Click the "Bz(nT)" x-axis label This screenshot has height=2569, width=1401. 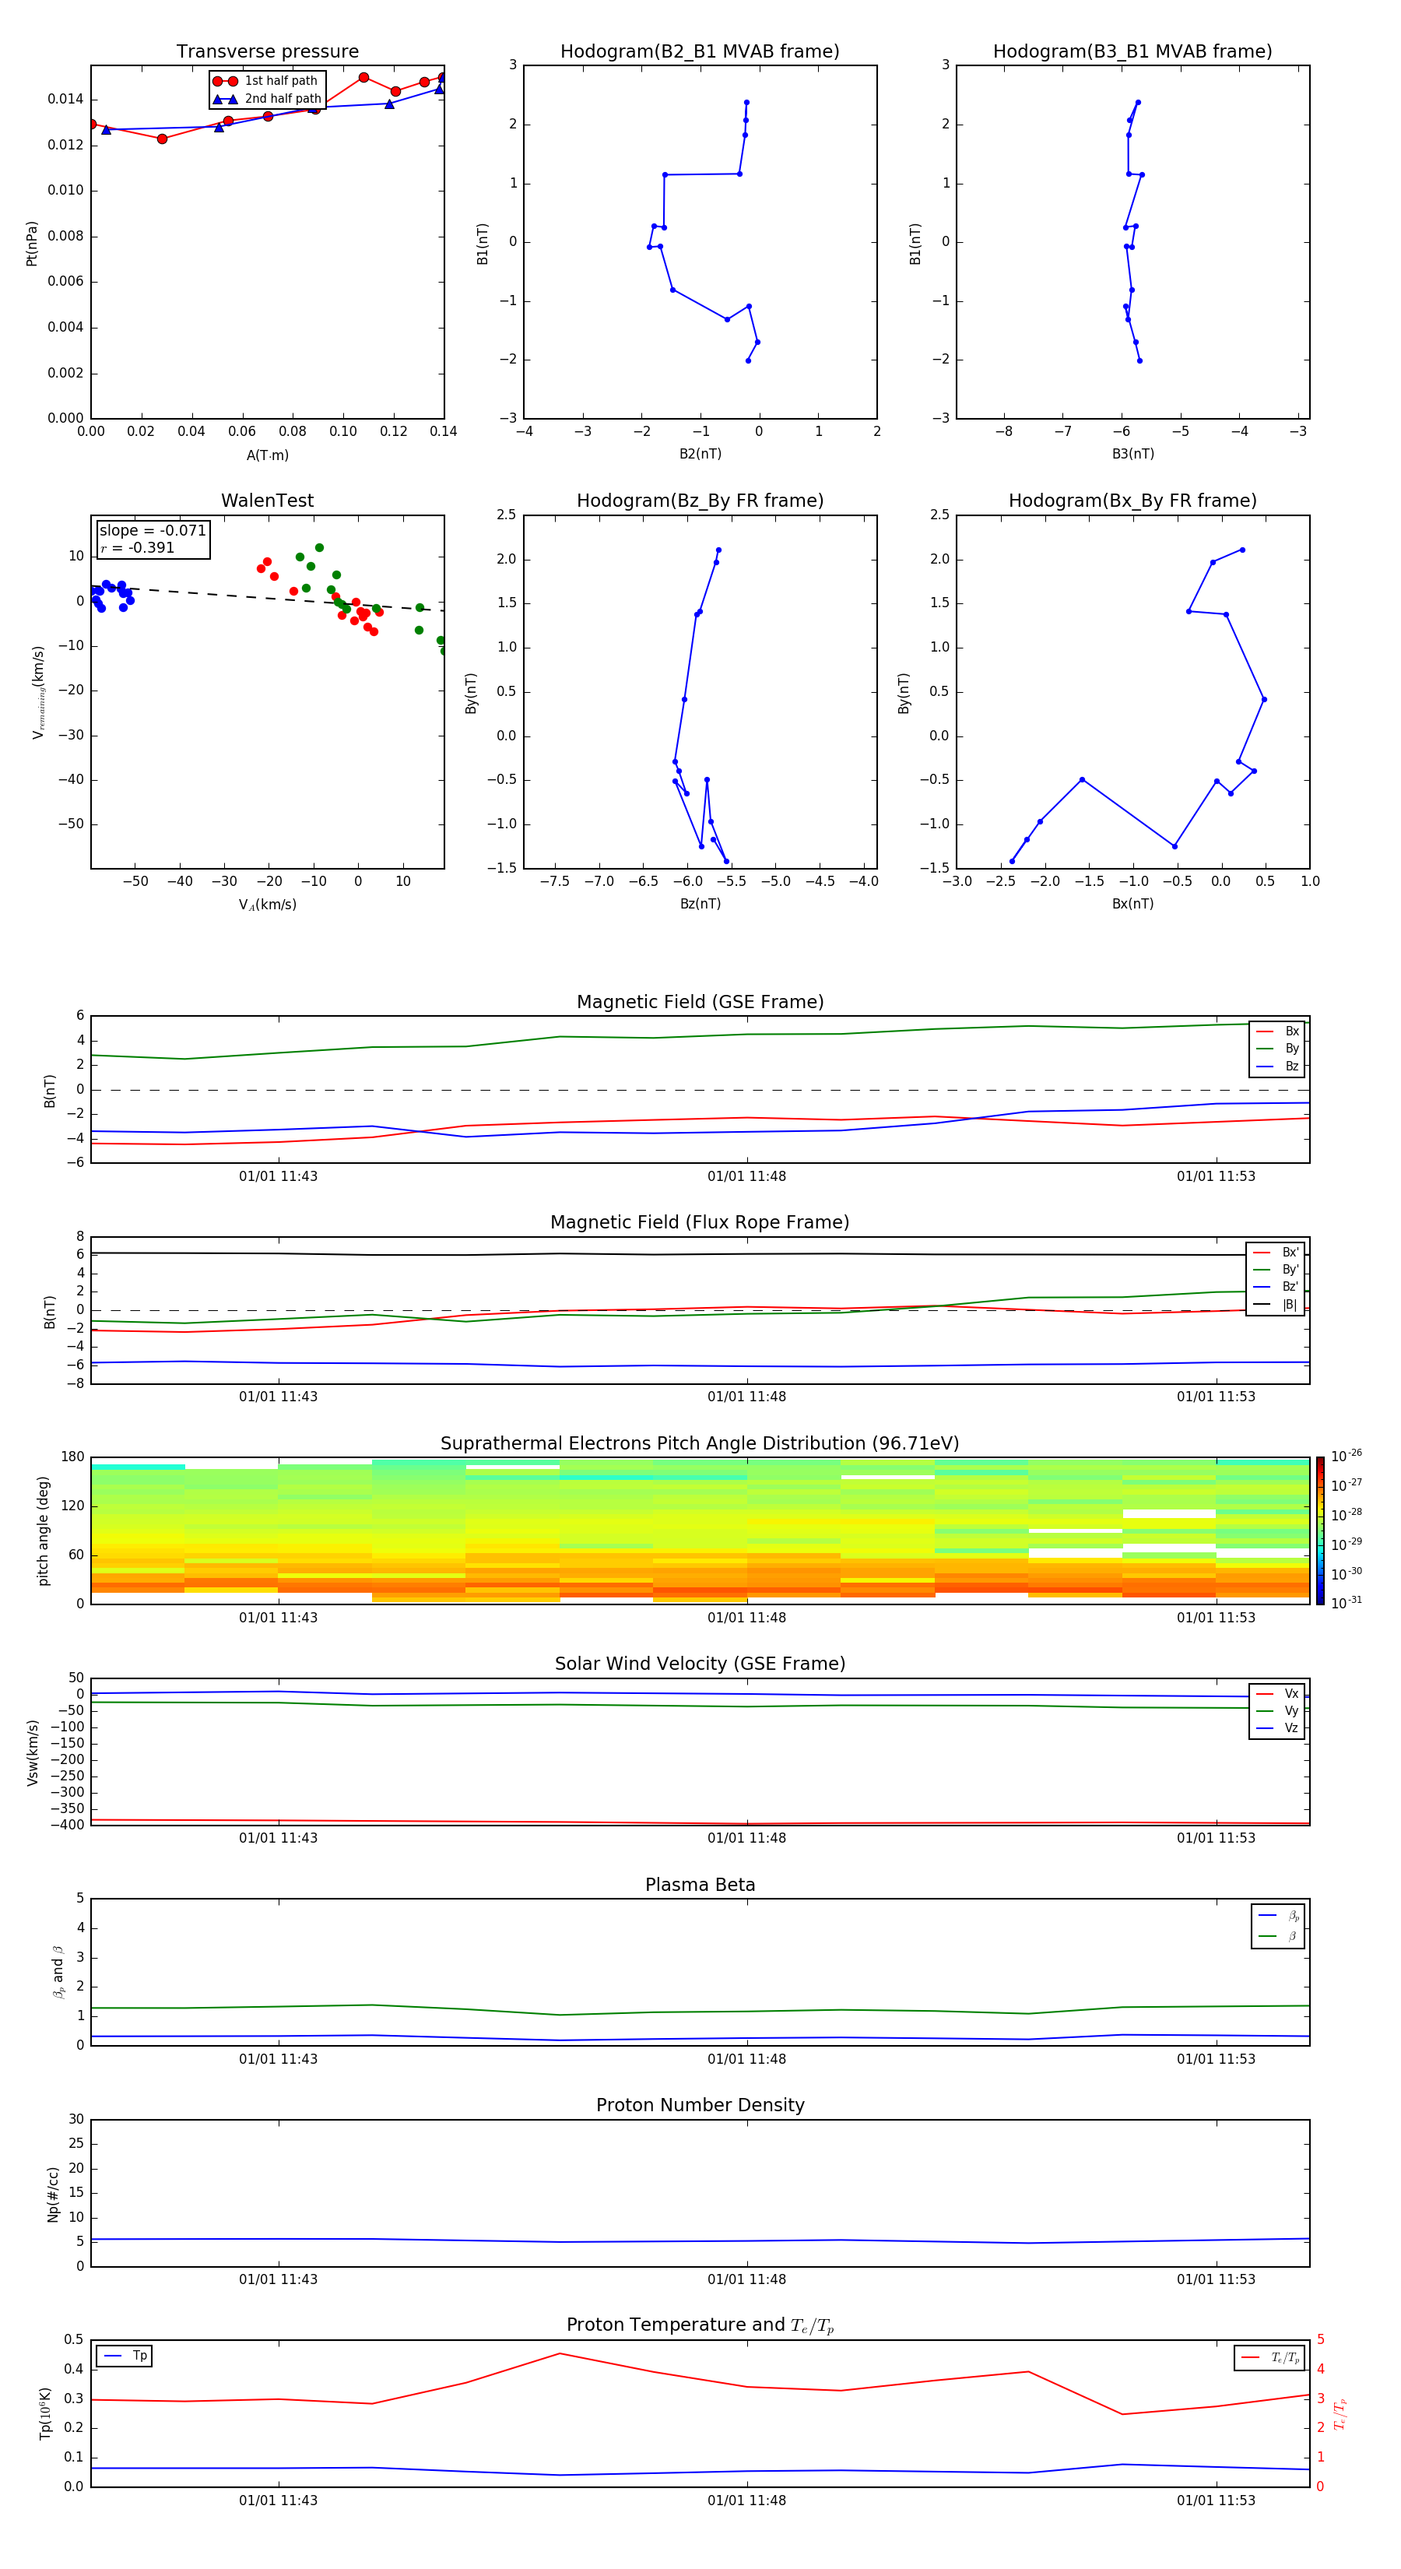pos(700,904)
